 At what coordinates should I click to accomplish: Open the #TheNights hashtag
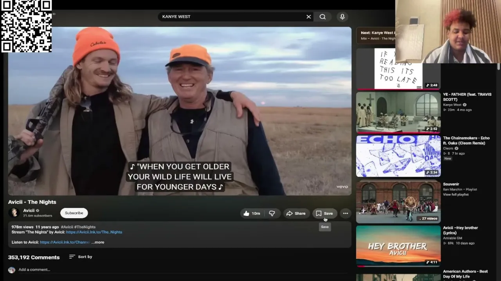point(85,227)
